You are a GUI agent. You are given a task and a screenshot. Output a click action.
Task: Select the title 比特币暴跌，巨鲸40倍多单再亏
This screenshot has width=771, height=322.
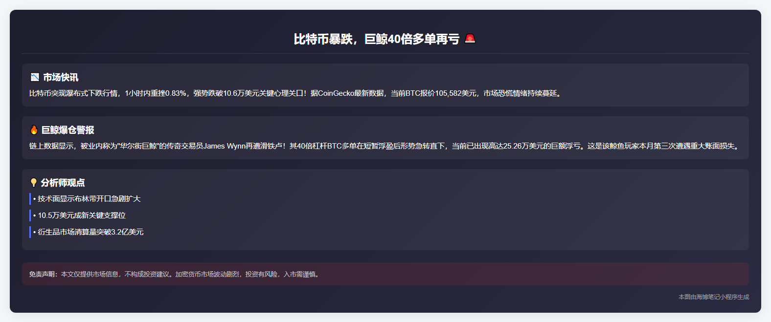point(377,39)
